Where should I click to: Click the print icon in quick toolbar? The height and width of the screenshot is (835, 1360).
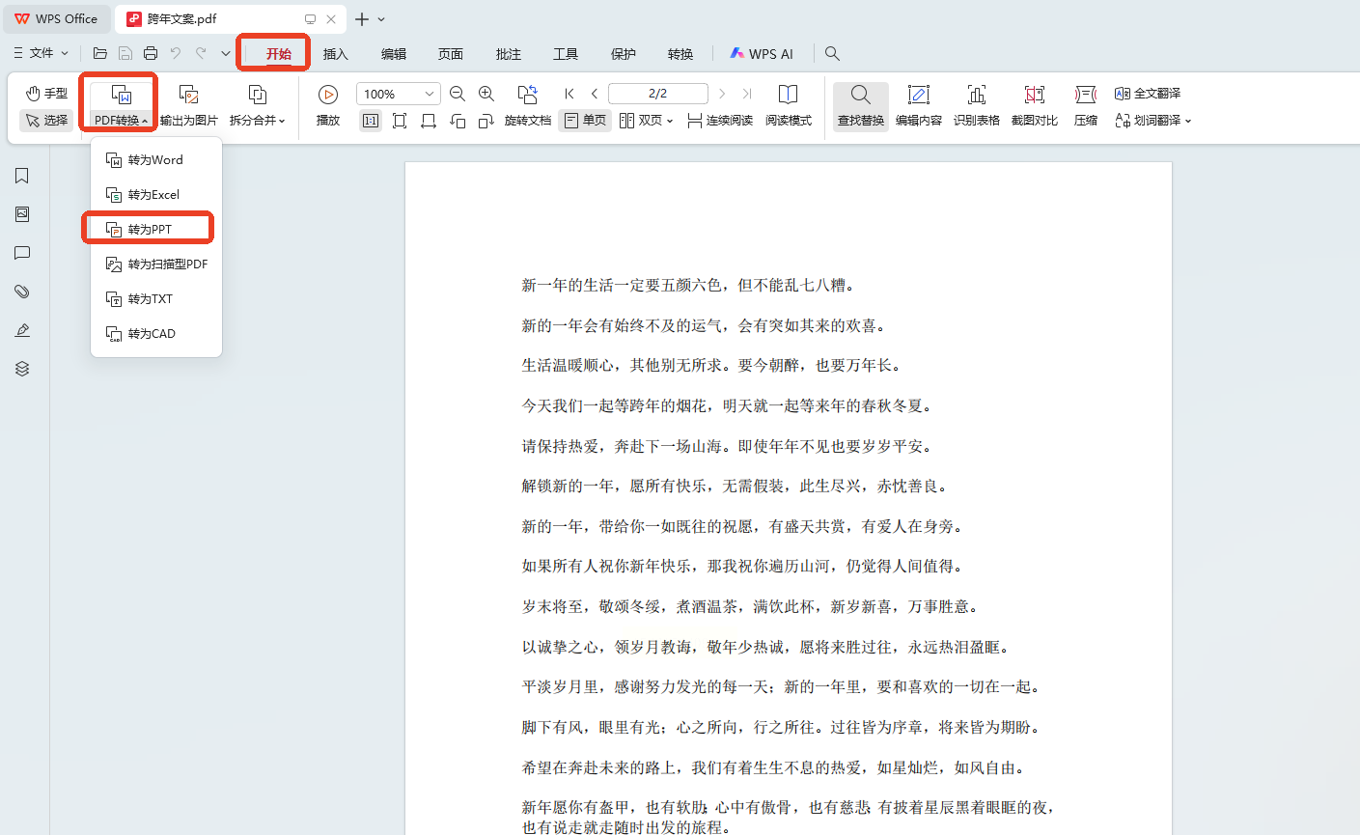coord(151,54)
